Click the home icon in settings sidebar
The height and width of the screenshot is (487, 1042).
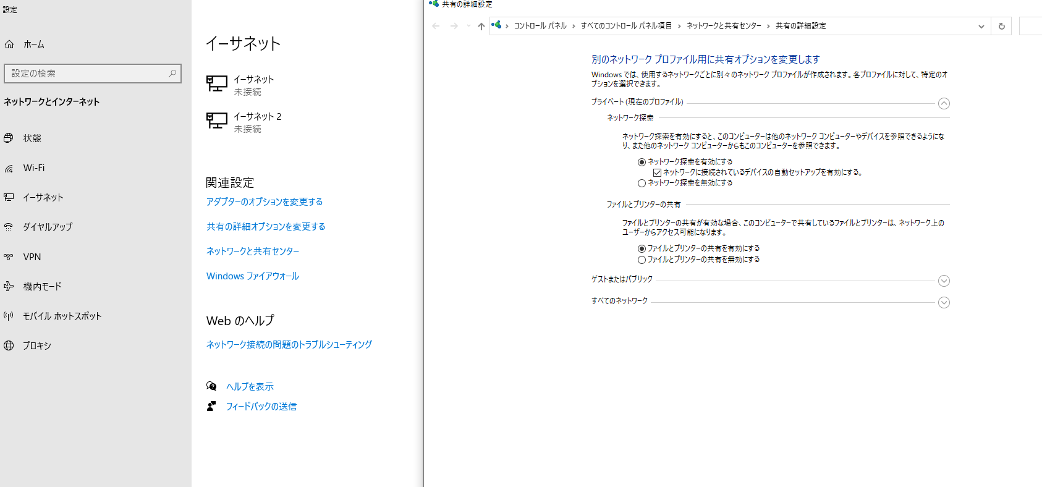9,44
